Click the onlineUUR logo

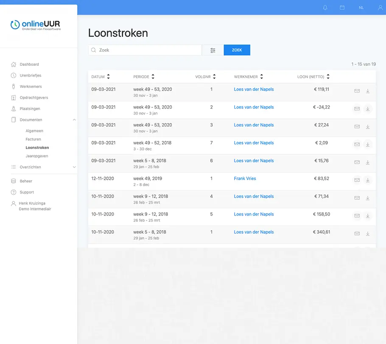[36, 25]
